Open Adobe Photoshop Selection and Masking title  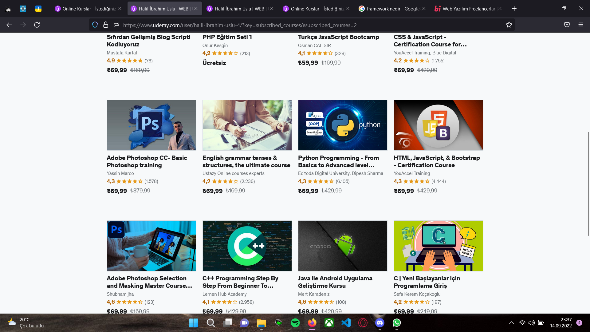pyautogui.click(x=149, y=282)
